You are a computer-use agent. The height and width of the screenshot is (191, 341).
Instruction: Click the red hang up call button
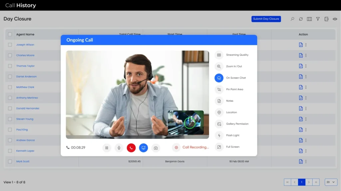tap(131, 148)
